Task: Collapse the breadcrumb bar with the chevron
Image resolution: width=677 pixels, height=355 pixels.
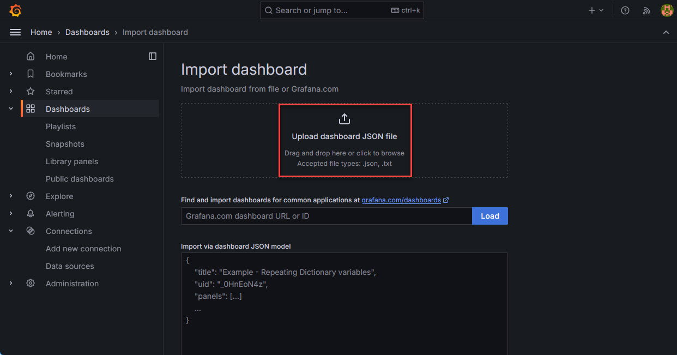Action: [666, 32]
